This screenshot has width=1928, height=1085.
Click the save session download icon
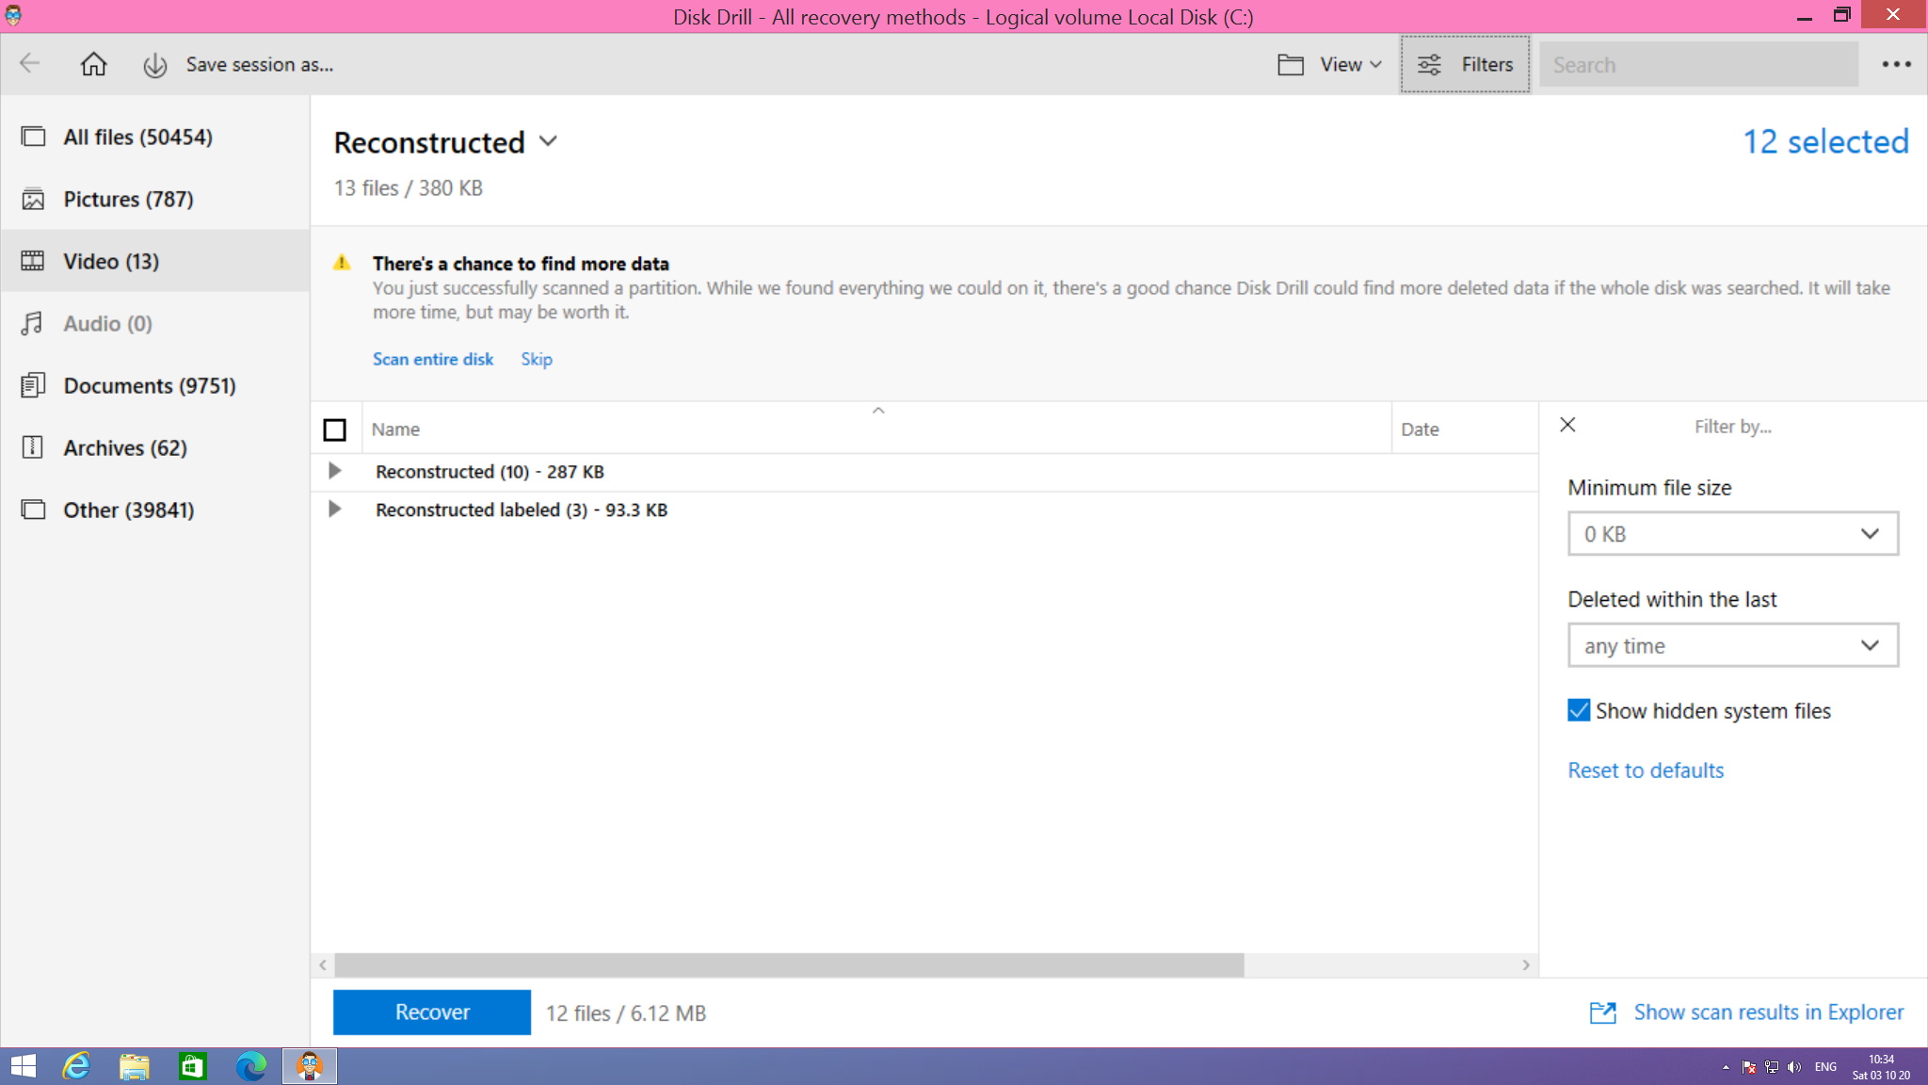click(154, 65)
